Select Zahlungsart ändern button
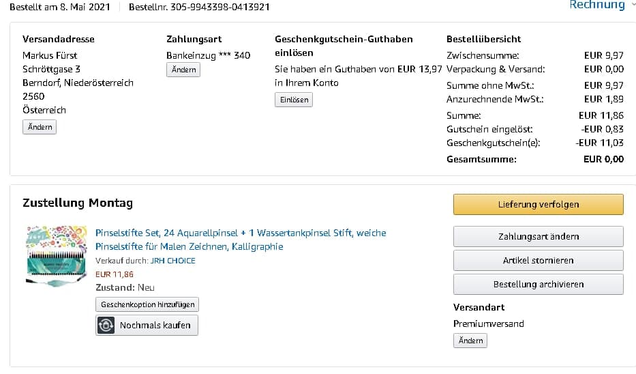636x374 pixels. click(538, 236)
